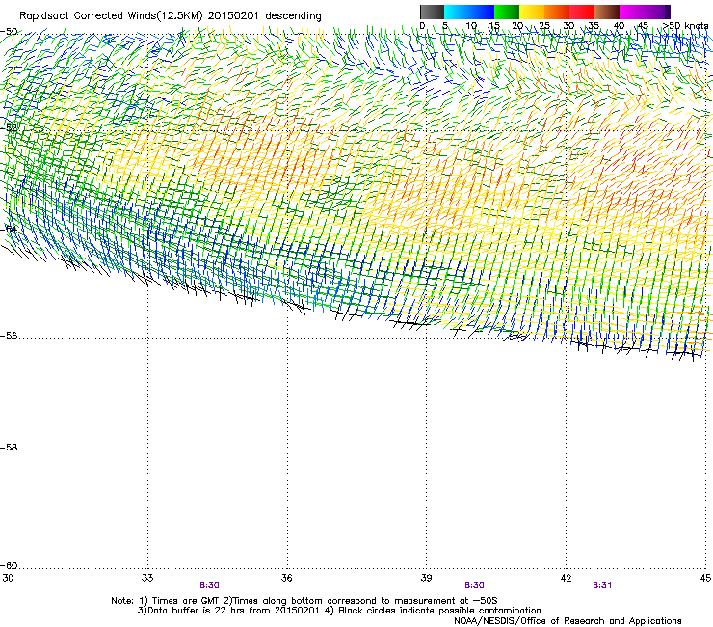Click the '-56' latitude axis label
This screenshot has width=713, height=627.
tap(9, 335)
